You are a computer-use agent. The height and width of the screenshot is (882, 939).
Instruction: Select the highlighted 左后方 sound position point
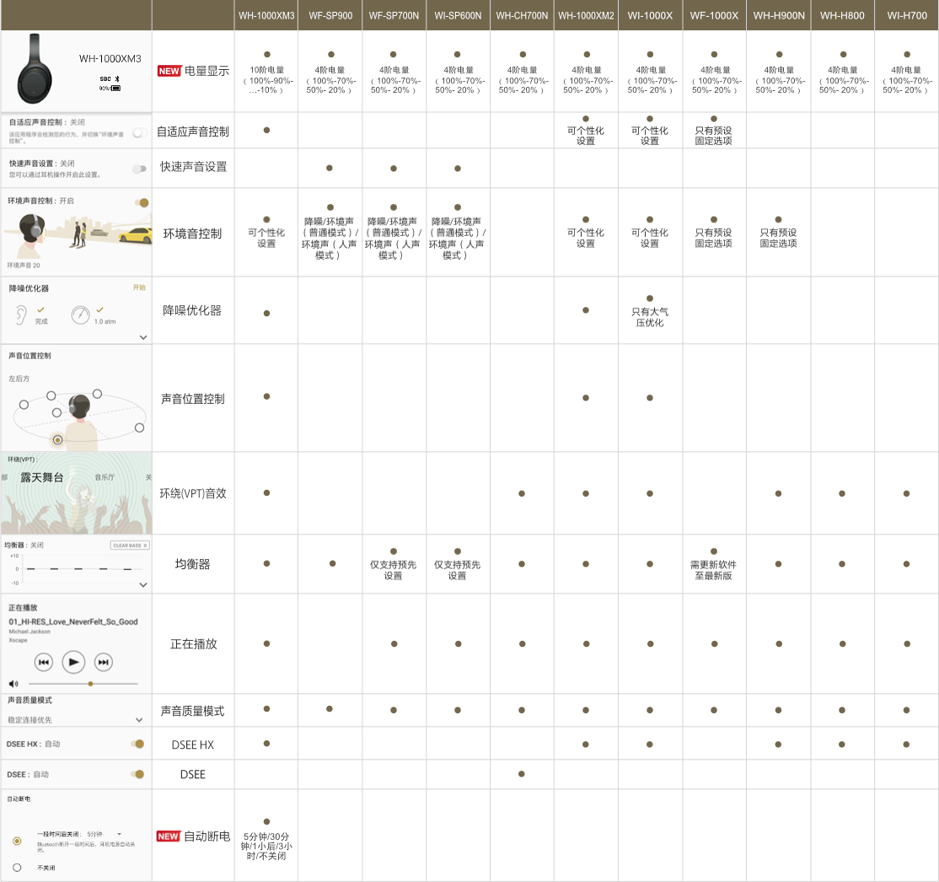[x=57, y=440]
